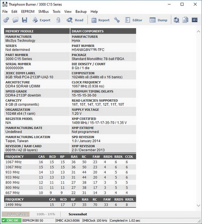Image resolution: width=202 pixels, height=224 pixels.
Task: Click the 0001h / A2 (8 layers) revision value
Action: click(x=22, y=150)
